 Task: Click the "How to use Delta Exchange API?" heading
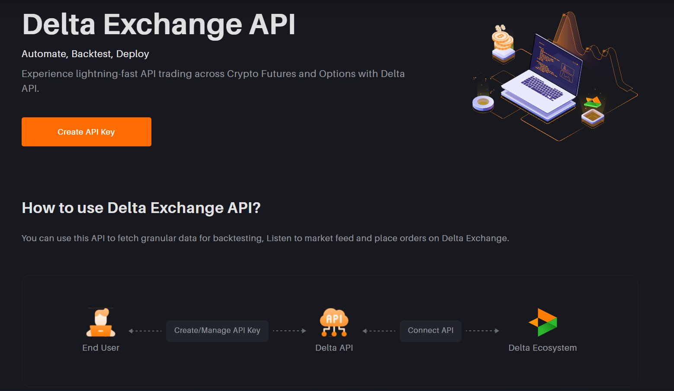click(141, 208)
